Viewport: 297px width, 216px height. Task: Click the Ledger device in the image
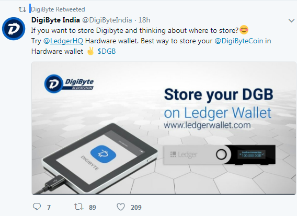point(219,154)
